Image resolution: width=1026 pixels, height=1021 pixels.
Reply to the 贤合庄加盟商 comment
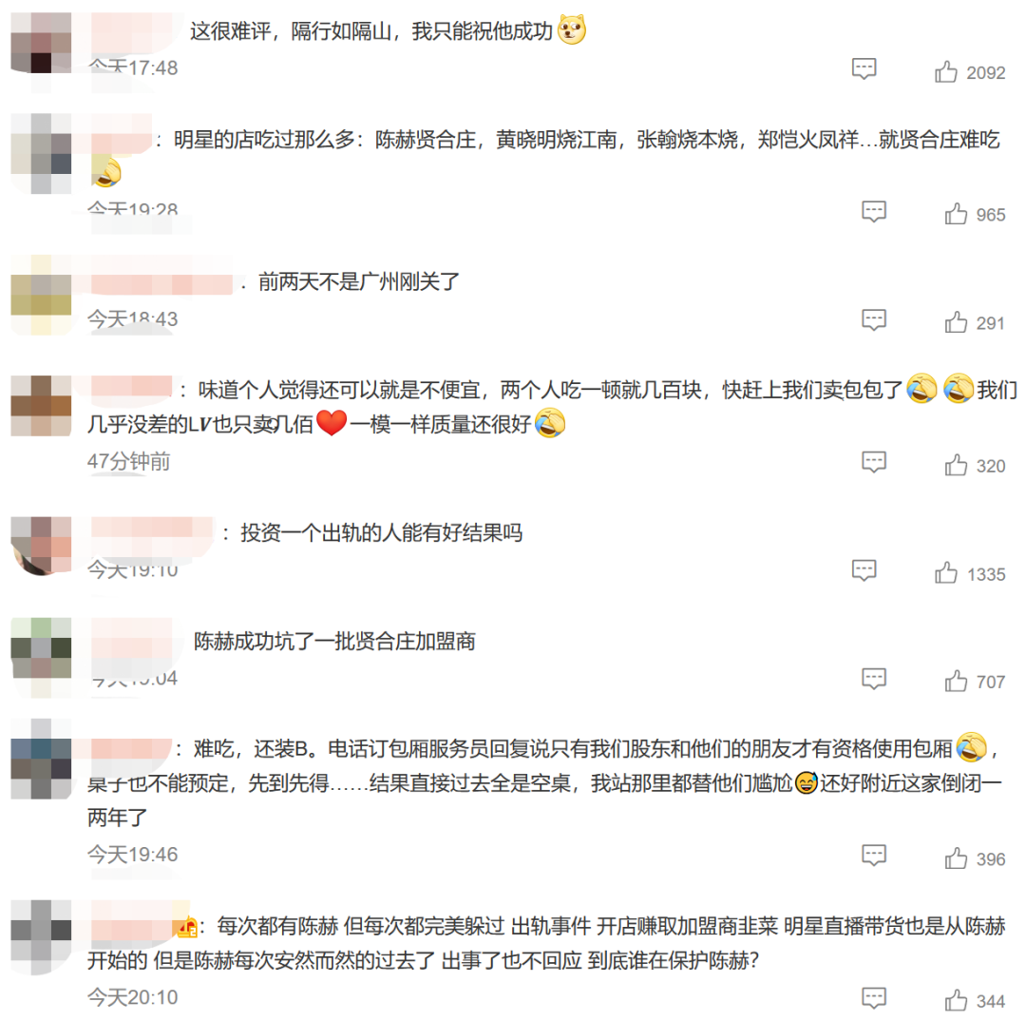click(874, 679)
